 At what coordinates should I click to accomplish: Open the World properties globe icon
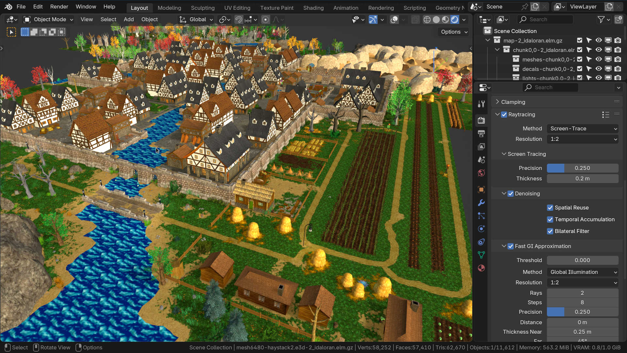(x=481, y=173)
